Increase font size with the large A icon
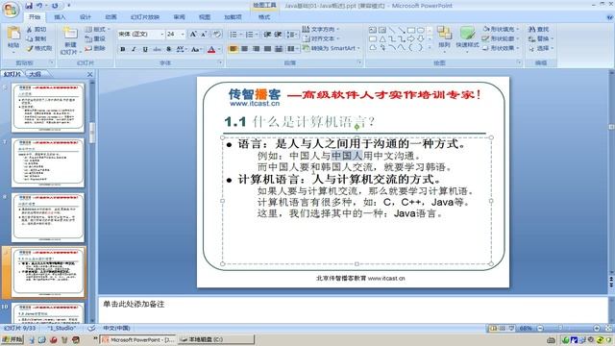The height and width of the screenshot is (346, 615). 193,35
